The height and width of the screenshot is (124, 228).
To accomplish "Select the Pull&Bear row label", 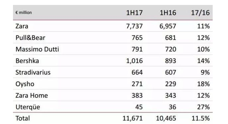I will point(30,38).
